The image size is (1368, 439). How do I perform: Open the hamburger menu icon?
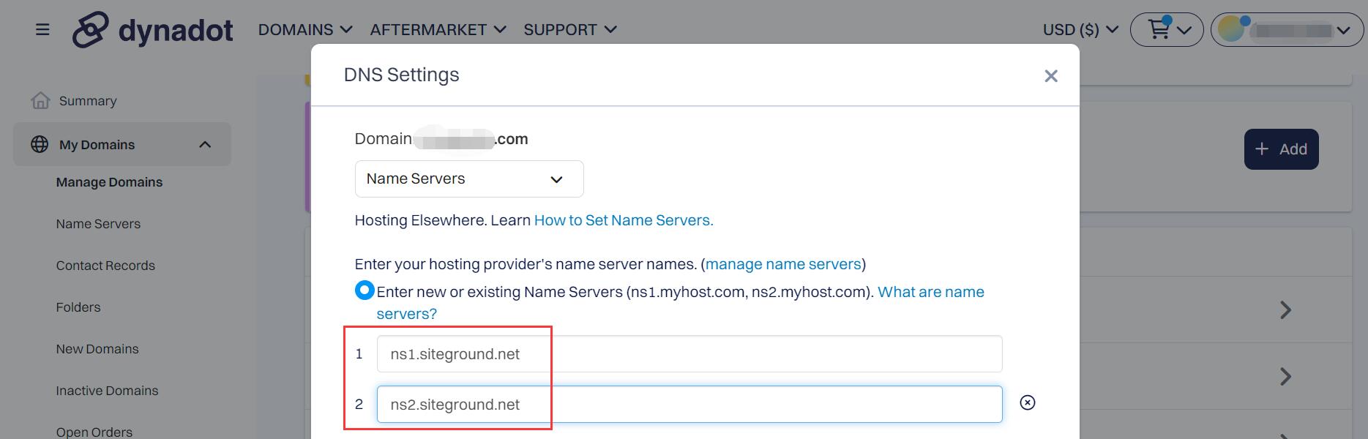(42, 29)
